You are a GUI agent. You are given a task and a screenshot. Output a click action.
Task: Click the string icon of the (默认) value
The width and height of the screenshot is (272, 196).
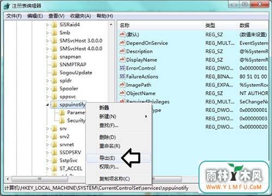pyautogui.click(x=122, y=34)
